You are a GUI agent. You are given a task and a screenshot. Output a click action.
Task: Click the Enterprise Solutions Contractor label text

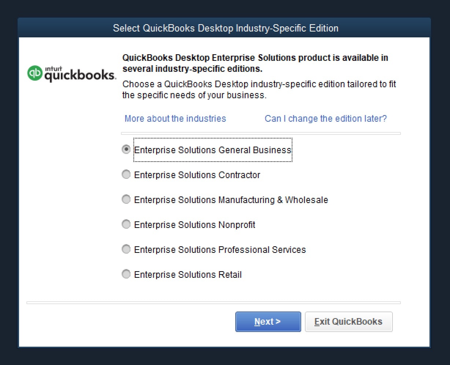tap(197, 175)
